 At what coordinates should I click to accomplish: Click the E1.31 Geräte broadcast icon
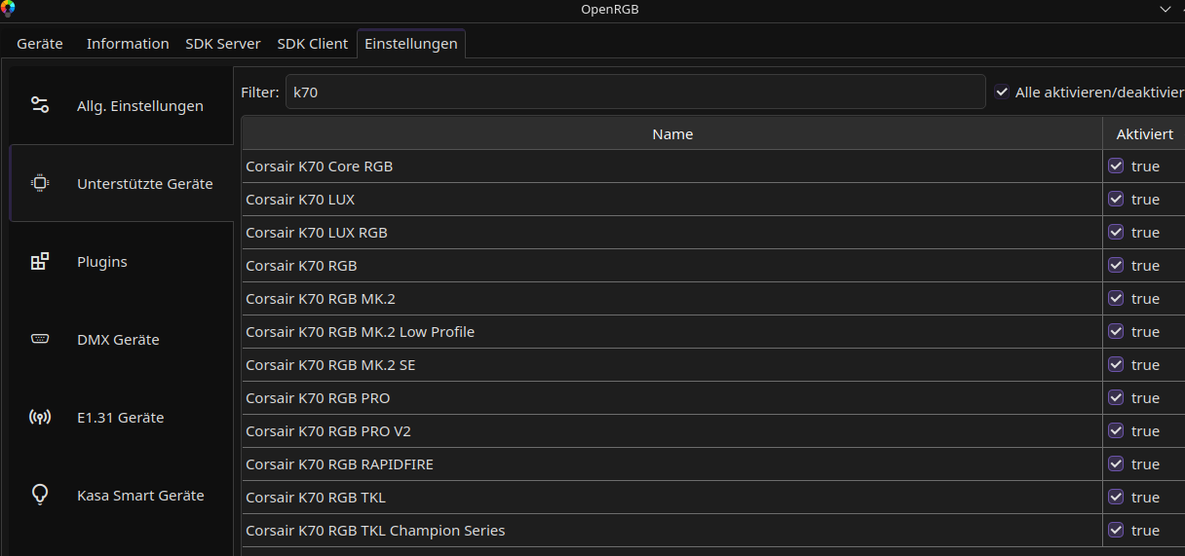pyautogui.click(x=40, y=417)
